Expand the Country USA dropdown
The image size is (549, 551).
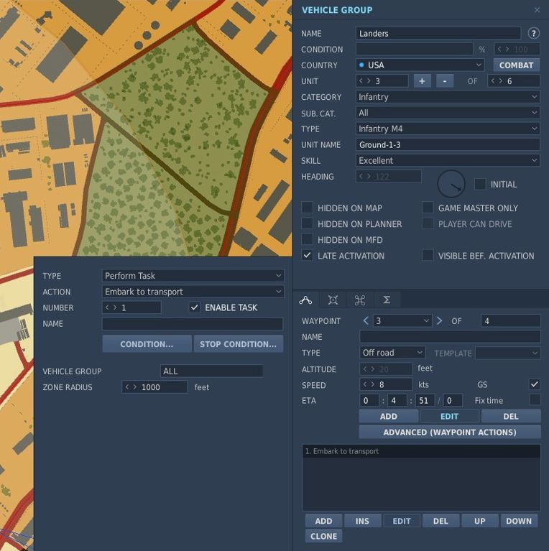420,65
